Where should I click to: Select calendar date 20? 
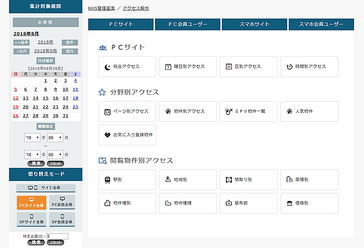pyautogui.click(x=26, y=107)
